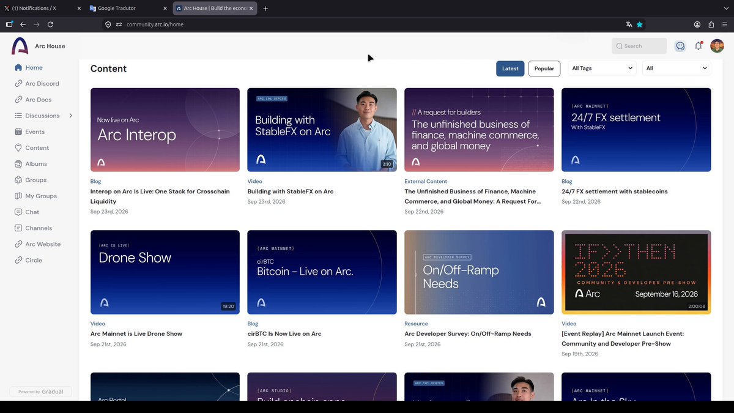The image size is (734, 413).
Task: Open the All Tags dropdown
Action: (x=602, y=69)
